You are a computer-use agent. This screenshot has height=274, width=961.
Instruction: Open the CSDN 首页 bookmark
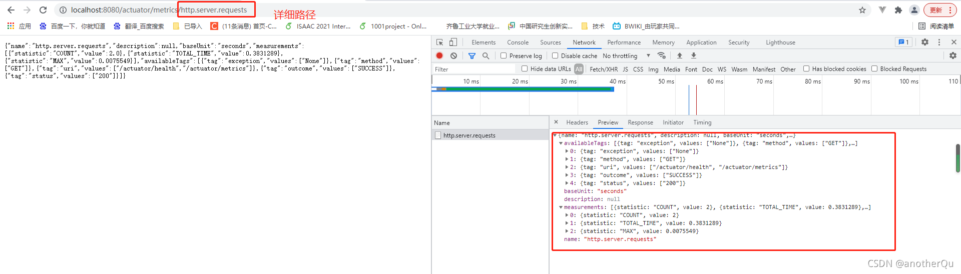[243, 26]
